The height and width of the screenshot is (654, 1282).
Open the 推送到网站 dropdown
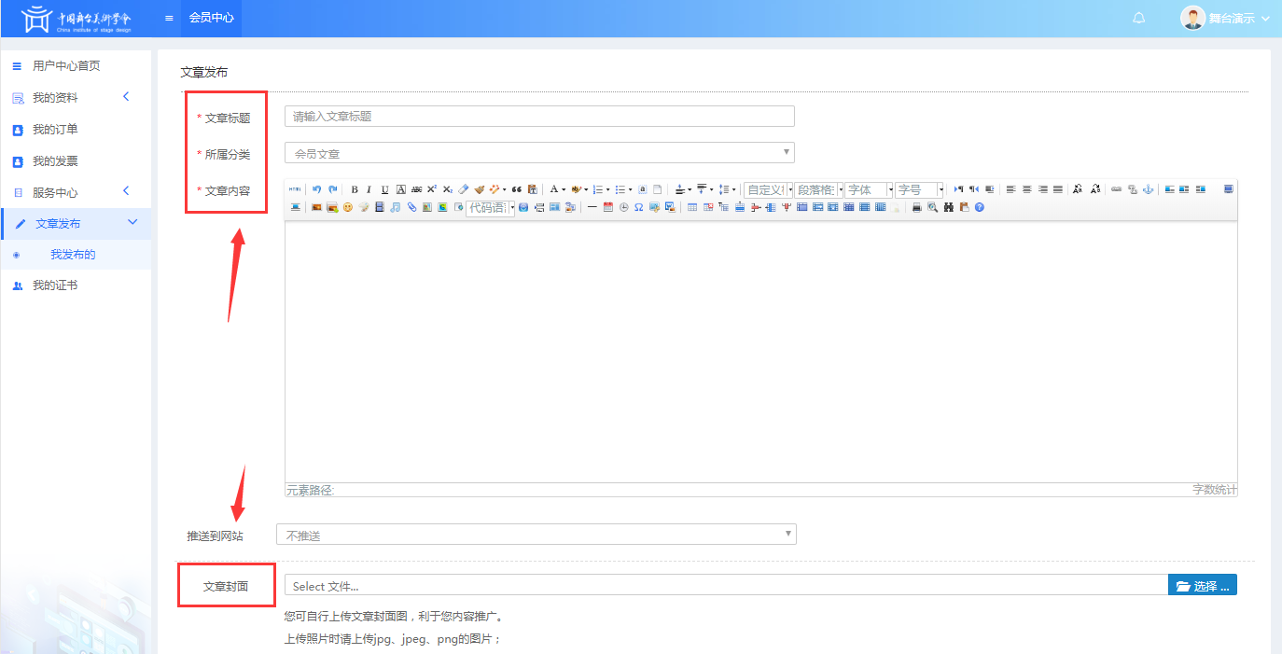tap(536, 535)
